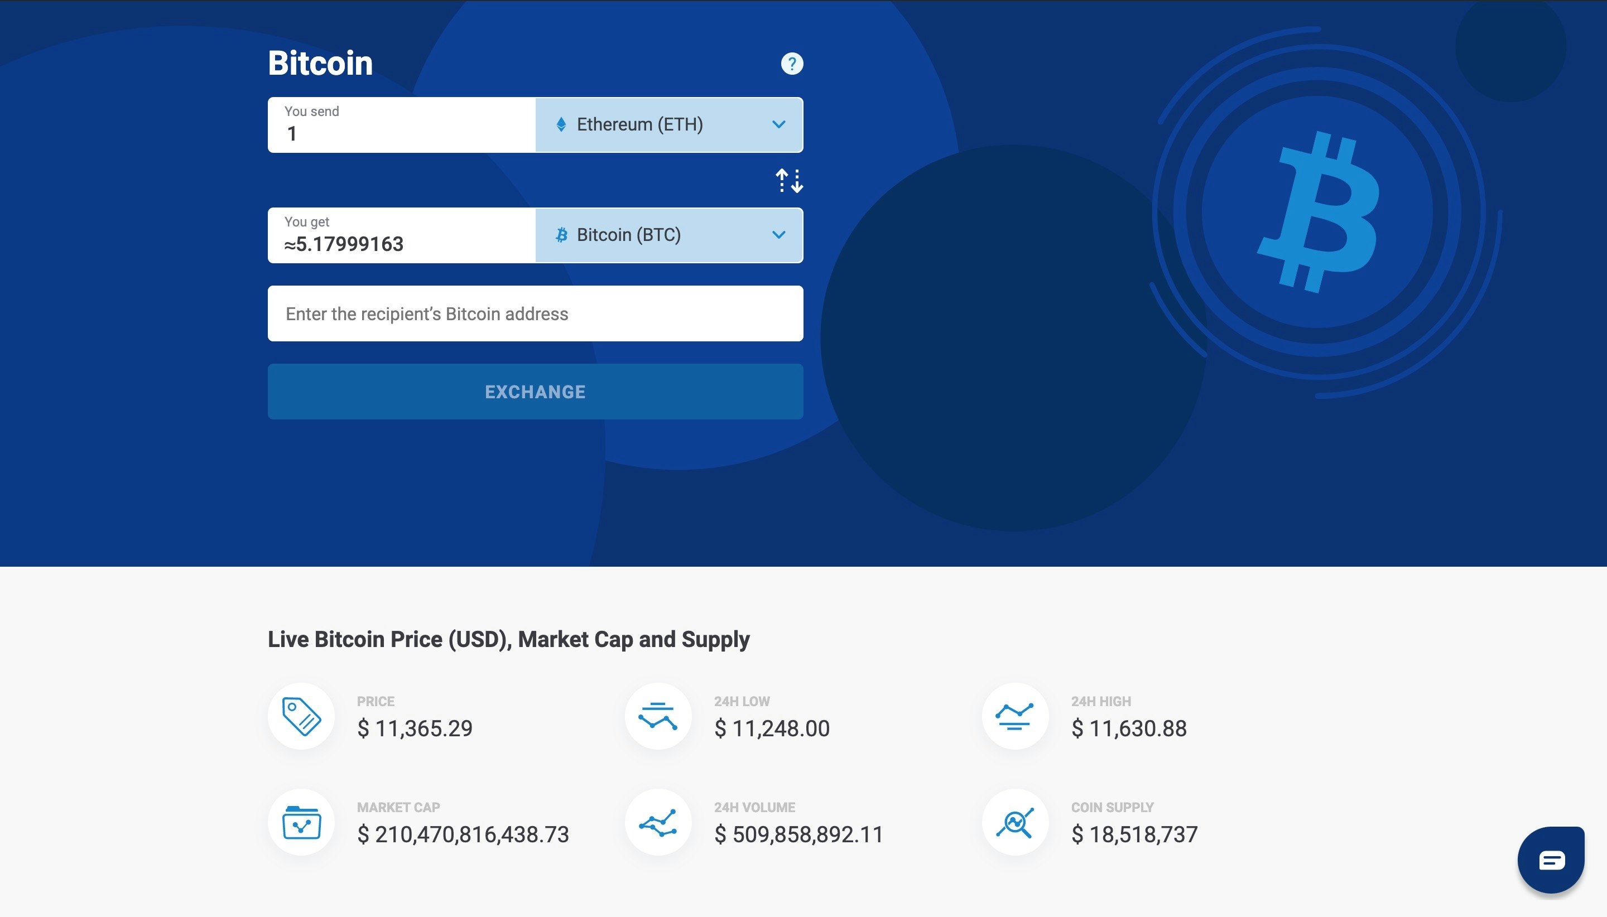This screenshot has height=917, width=1607.
Task: Click the 24H HIGH trend icon
Action: [1014, 716]
